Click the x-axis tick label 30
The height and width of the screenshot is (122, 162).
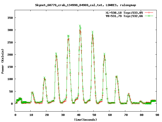coord(63,115)
